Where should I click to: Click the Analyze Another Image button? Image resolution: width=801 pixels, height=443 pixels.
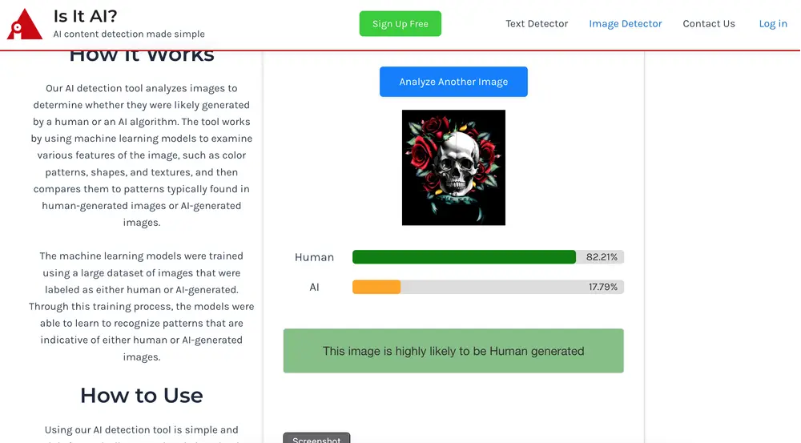point(453,82)
